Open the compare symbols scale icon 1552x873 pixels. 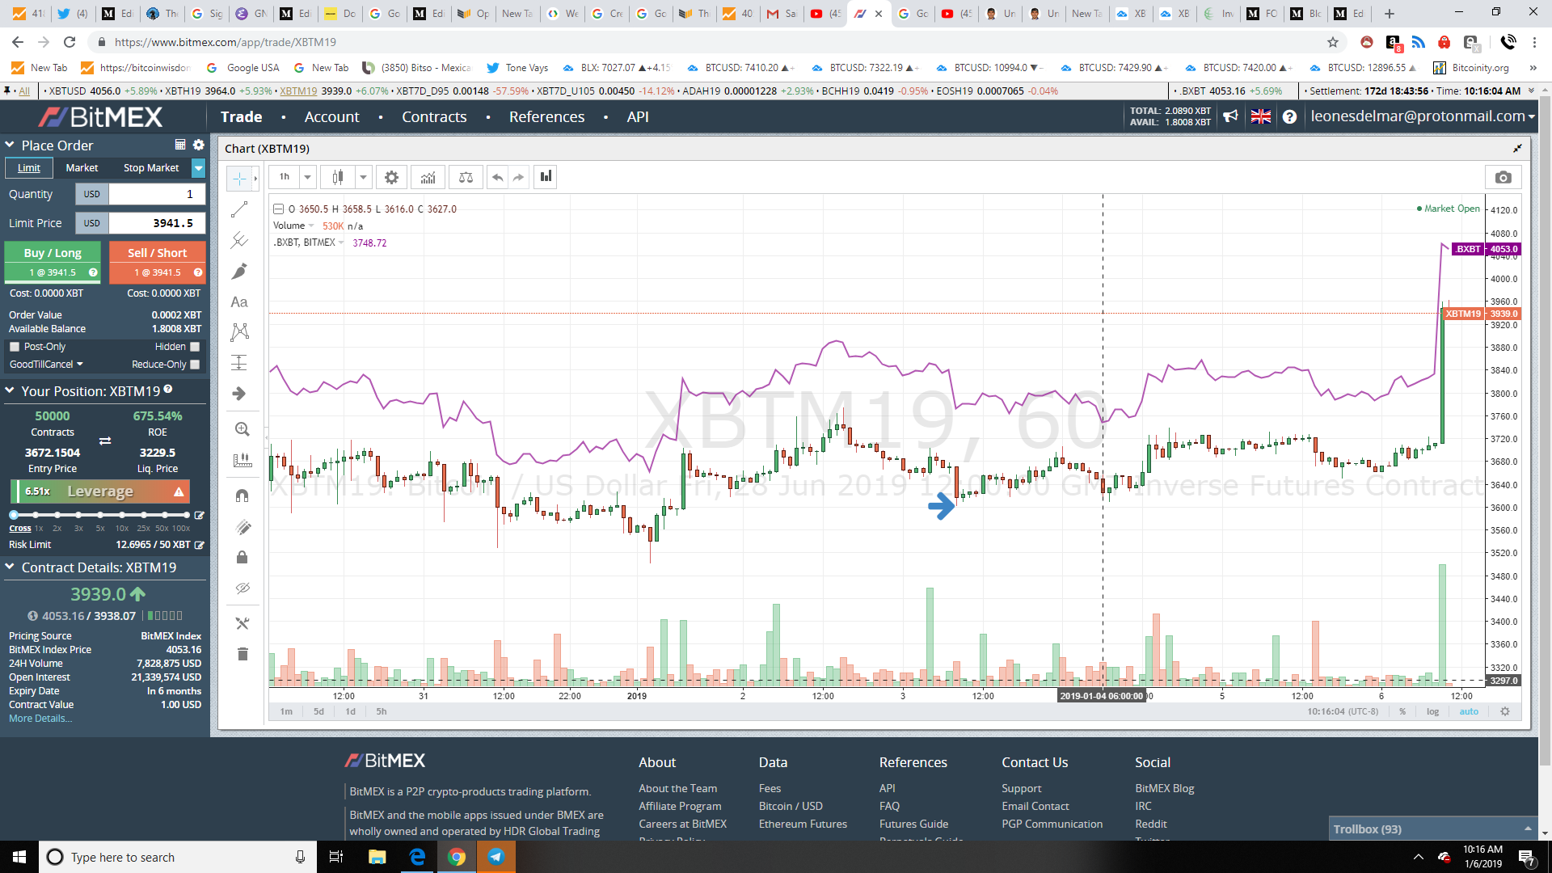466,177
